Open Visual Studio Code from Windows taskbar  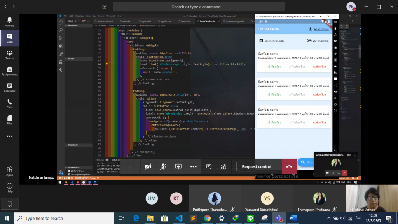click(179, 218)
